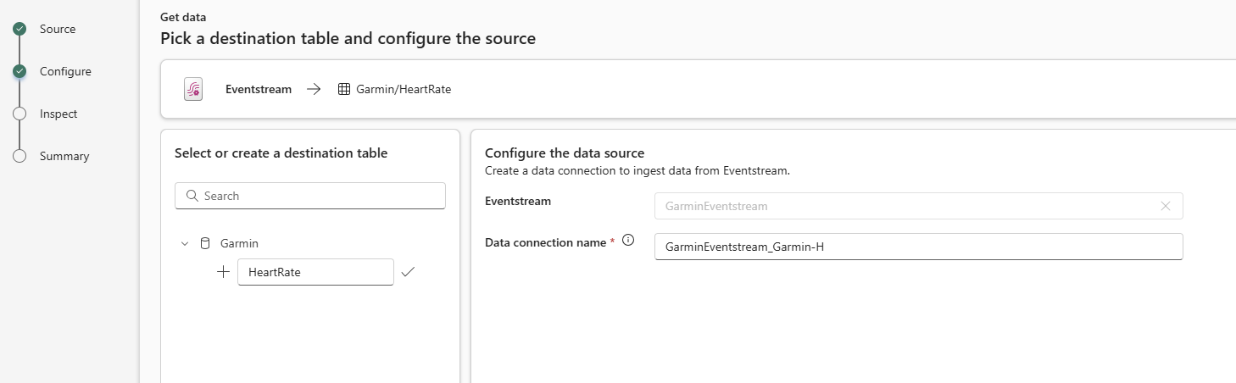Click the table icon beside Garmin/HeartRate
Image resolution: width=1236 pixels, height=383 pixels.
click(343, 89)
